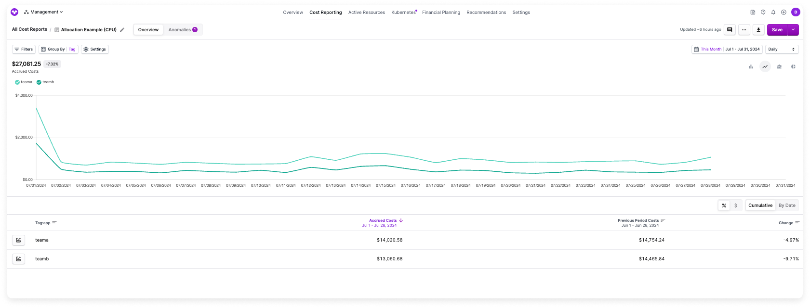This screenshot has height=308, width=810.
Task: Expand the Save button dropdown arrow
Action: (x=793, y=30)
